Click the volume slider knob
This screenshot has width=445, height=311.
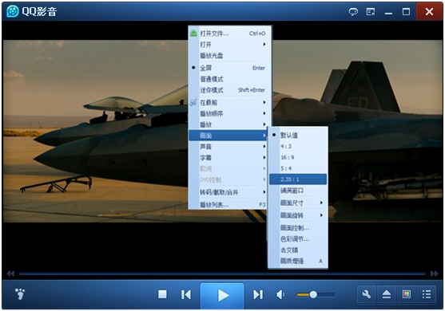click(313, 295)
